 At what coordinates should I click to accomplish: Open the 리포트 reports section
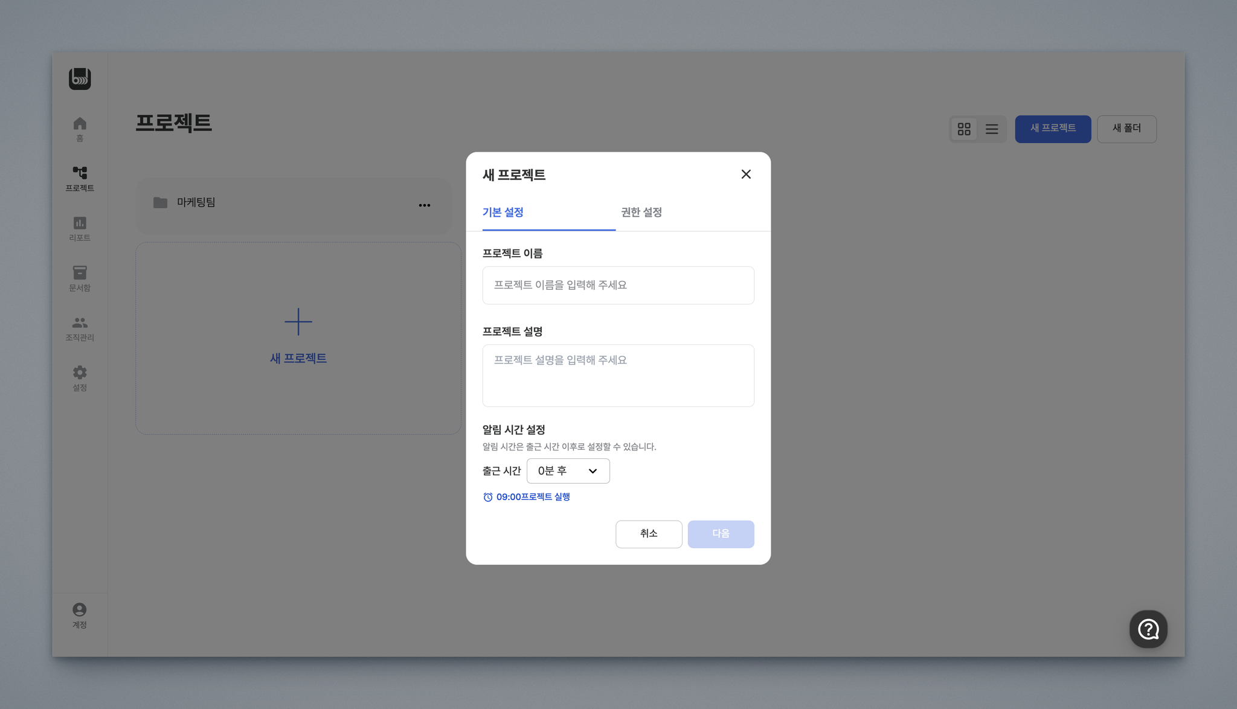pos(80,228)
